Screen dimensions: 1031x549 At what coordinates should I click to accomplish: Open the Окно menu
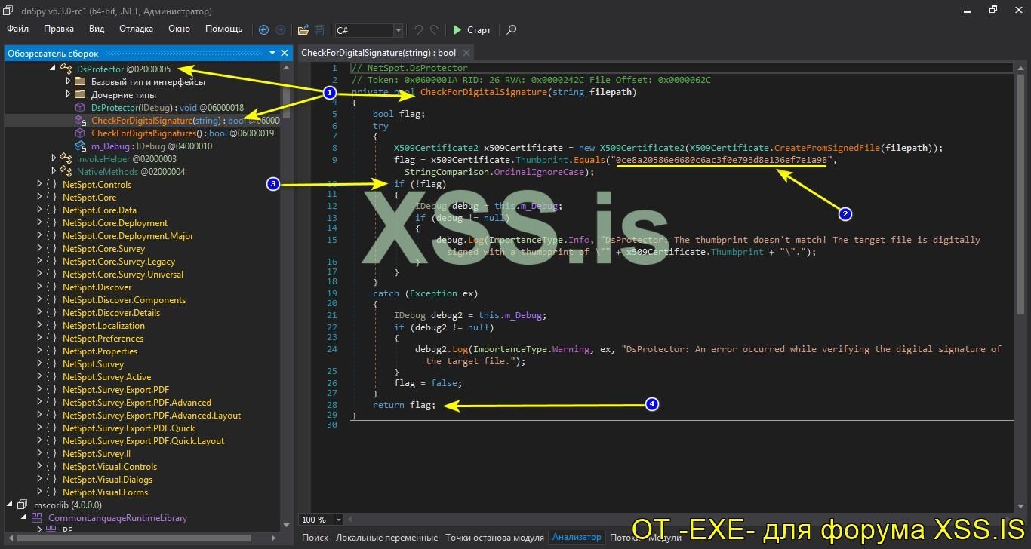(x=179, y=29)
